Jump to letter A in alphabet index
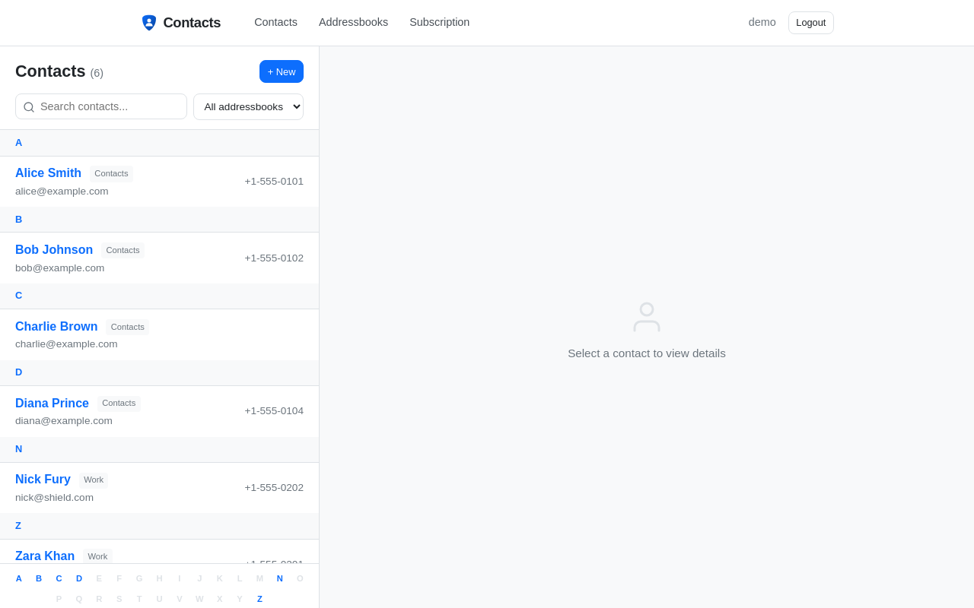Image resolution: width=974 pixels, height=608 pixels. tap(19, 578)
